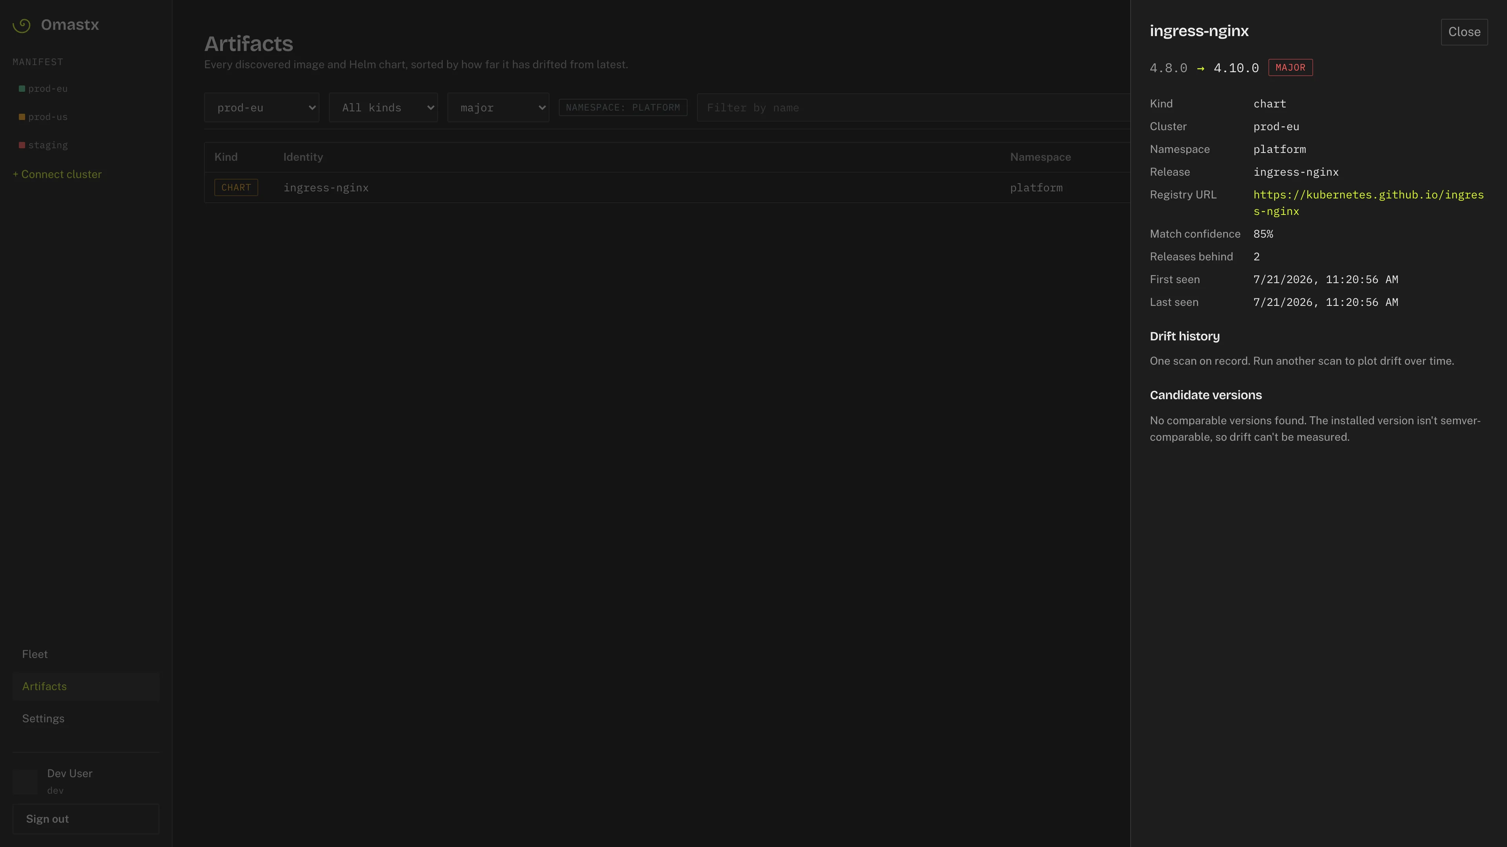Image resolution: width=1507 pixels, height=847 pixels.
Task: Click the Releases behind value 2
Action: click(1257, 256)
